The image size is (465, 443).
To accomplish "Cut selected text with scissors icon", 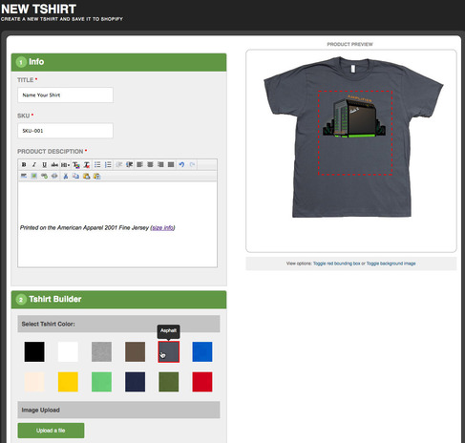I will click(66, 176).
